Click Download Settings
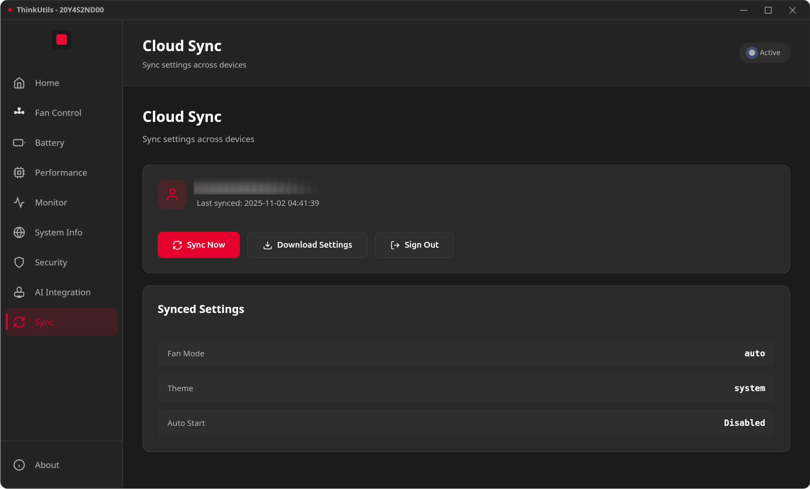This screenshot has width=810, height=489. coord(307,245)
